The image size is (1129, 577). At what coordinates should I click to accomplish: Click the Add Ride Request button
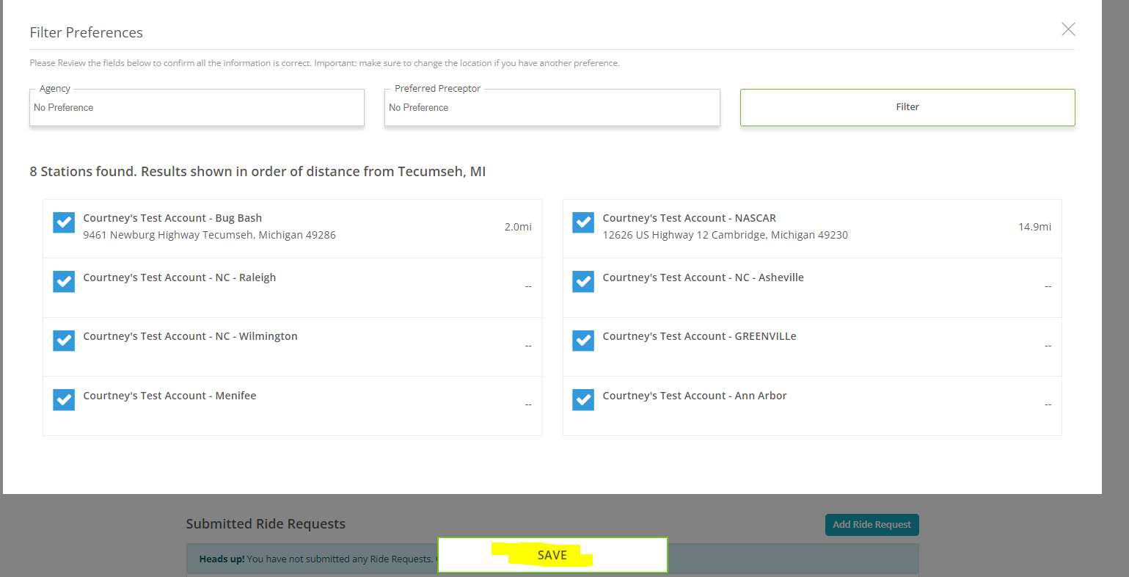tap(872, 524)
